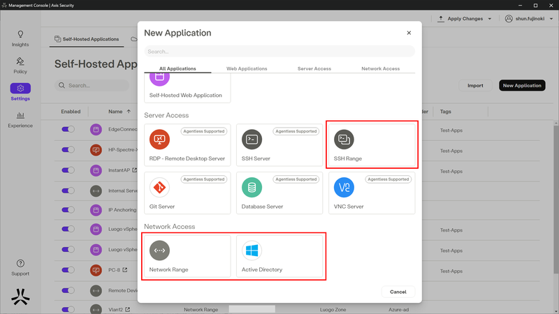Switch to the Server Access tab

[x=314, y=68]
